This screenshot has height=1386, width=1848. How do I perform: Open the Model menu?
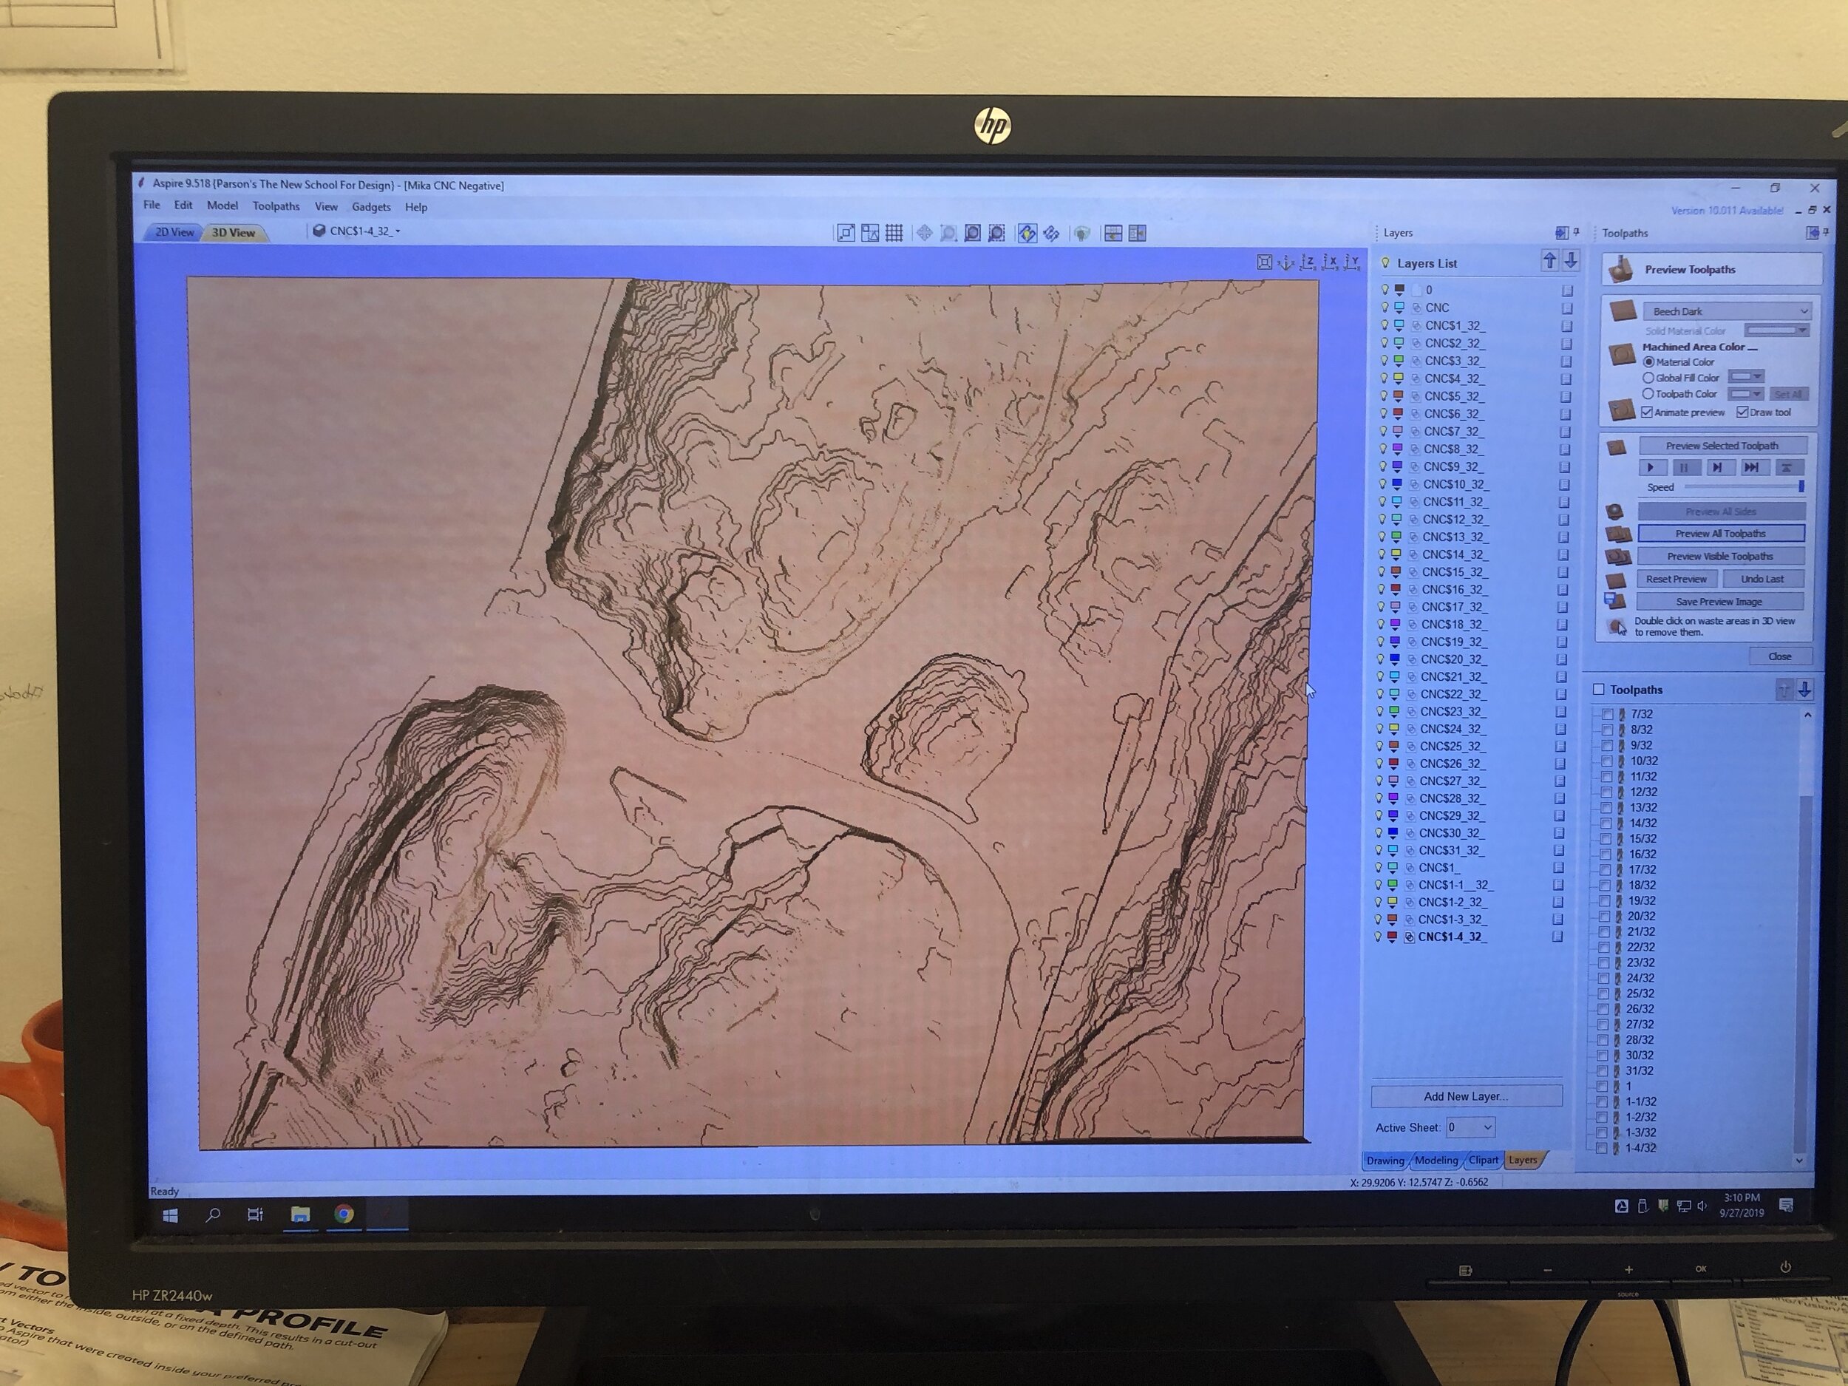point(222,205)
